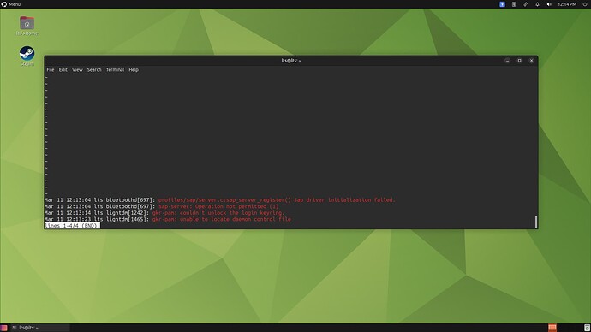Viewport: 591px width, 332px height.
Task: Click 'unable to locate daemon control file' line
Action: coord(168,219)
